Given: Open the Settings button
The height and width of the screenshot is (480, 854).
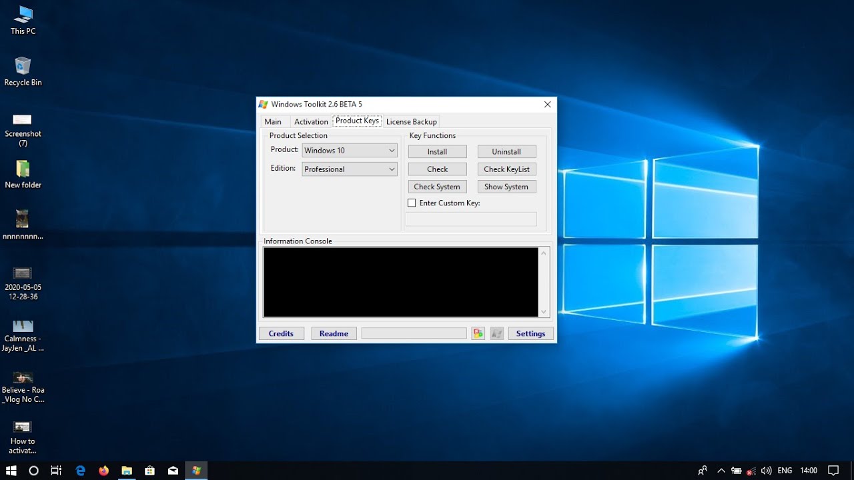Looking at the screenshot, I should [531, 333].
